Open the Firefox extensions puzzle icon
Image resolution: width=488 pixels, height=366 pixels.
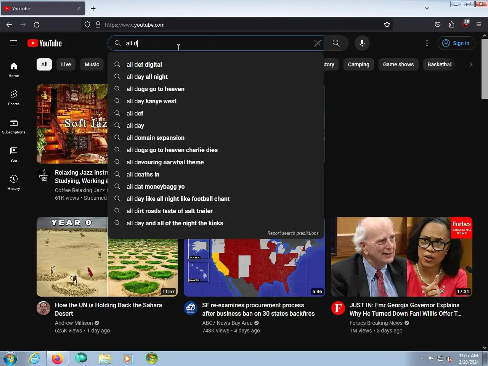click(x=451, y=24)
